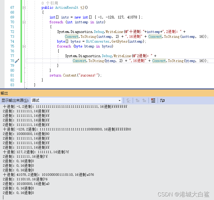214x200 pixels.
Task: Click 'inttemp' variable in the foreach on line 70
Action: 81,22
